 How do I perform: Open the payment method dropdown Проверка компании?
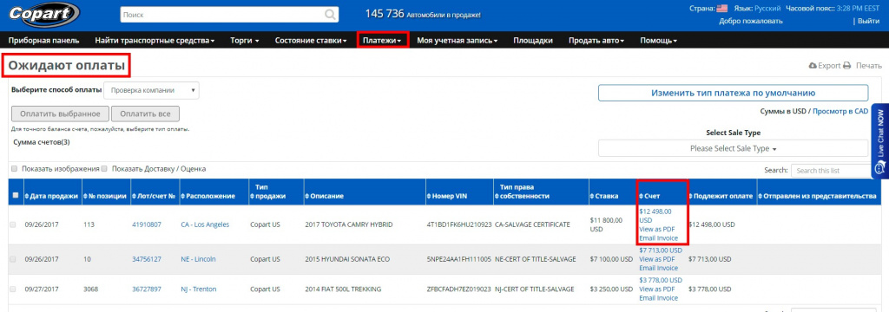pos(151,90)
